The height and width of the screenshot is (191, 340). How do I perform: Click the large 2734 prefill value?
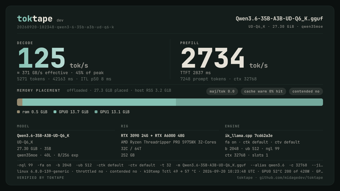(212, 58)
